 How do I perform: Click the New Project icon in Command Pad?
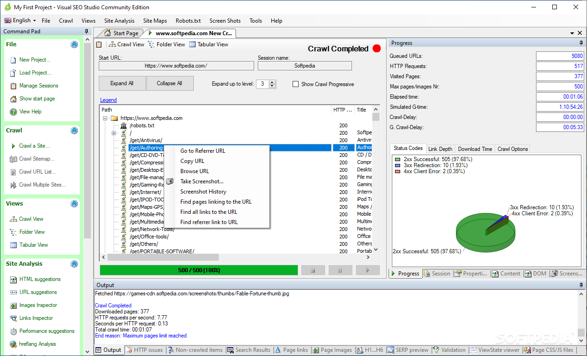[x=13, y=60]
